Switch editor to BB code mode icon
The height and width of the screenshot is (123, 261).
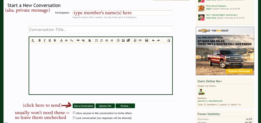click(169, 40)
